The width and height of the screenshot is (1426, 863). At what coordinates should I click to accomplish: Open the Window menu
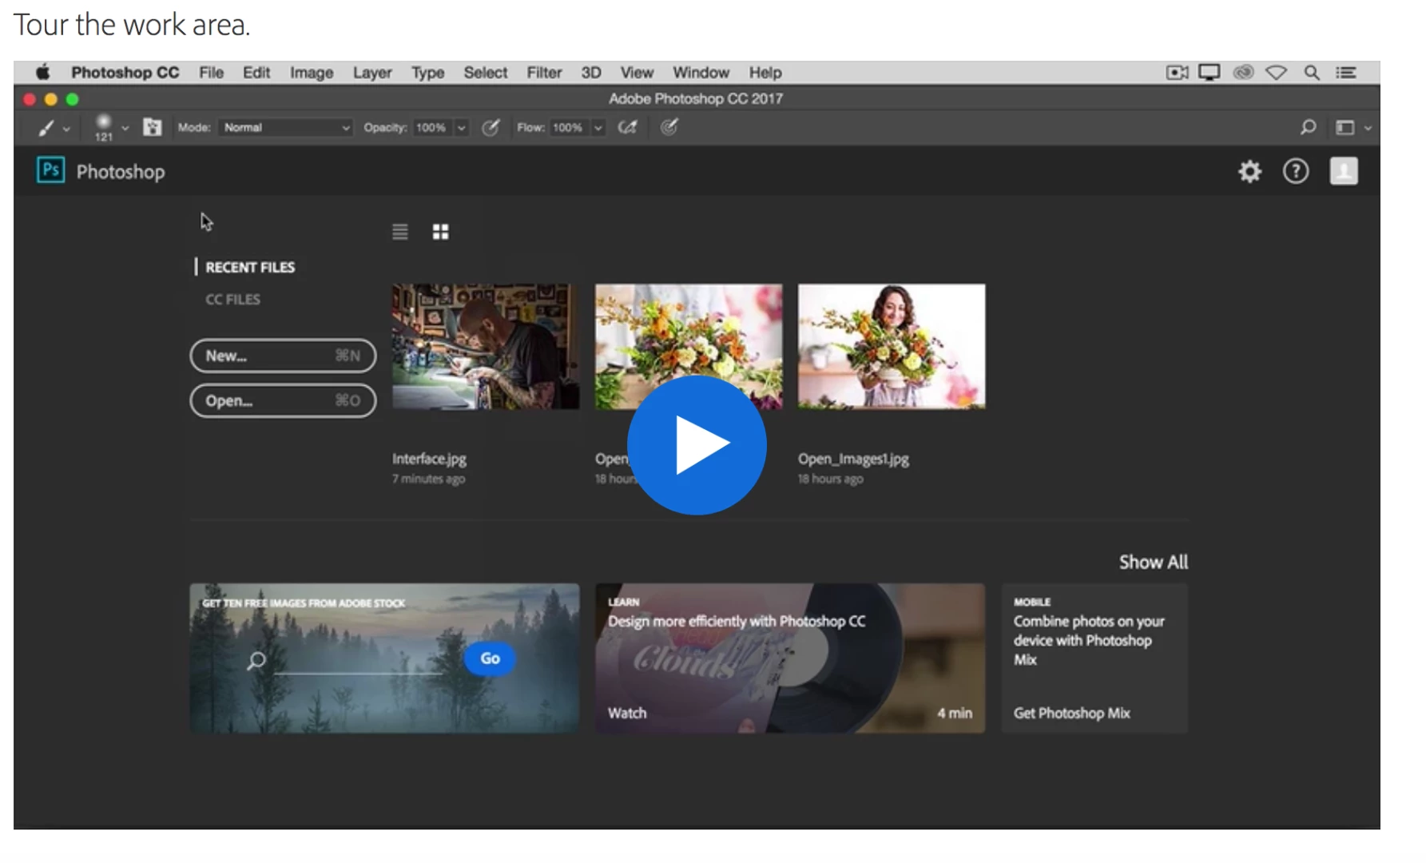(701, 73)
